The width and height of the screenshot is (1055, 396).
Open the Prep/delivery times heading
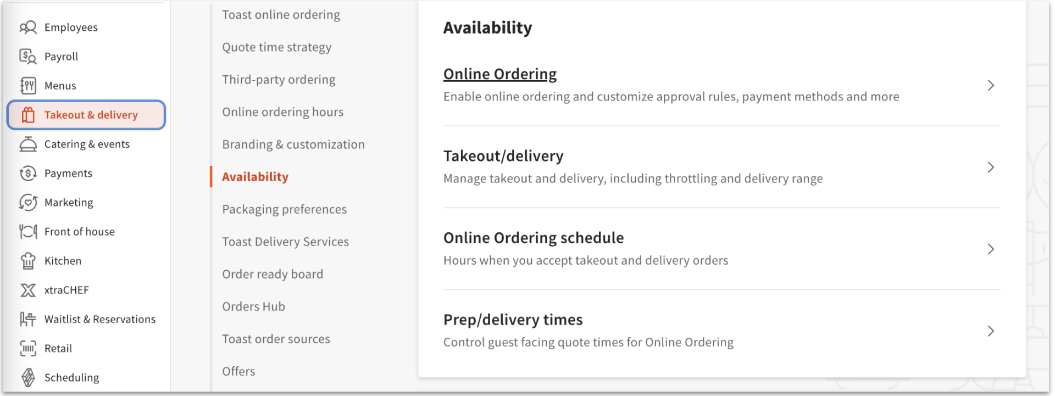click(513, 320)
